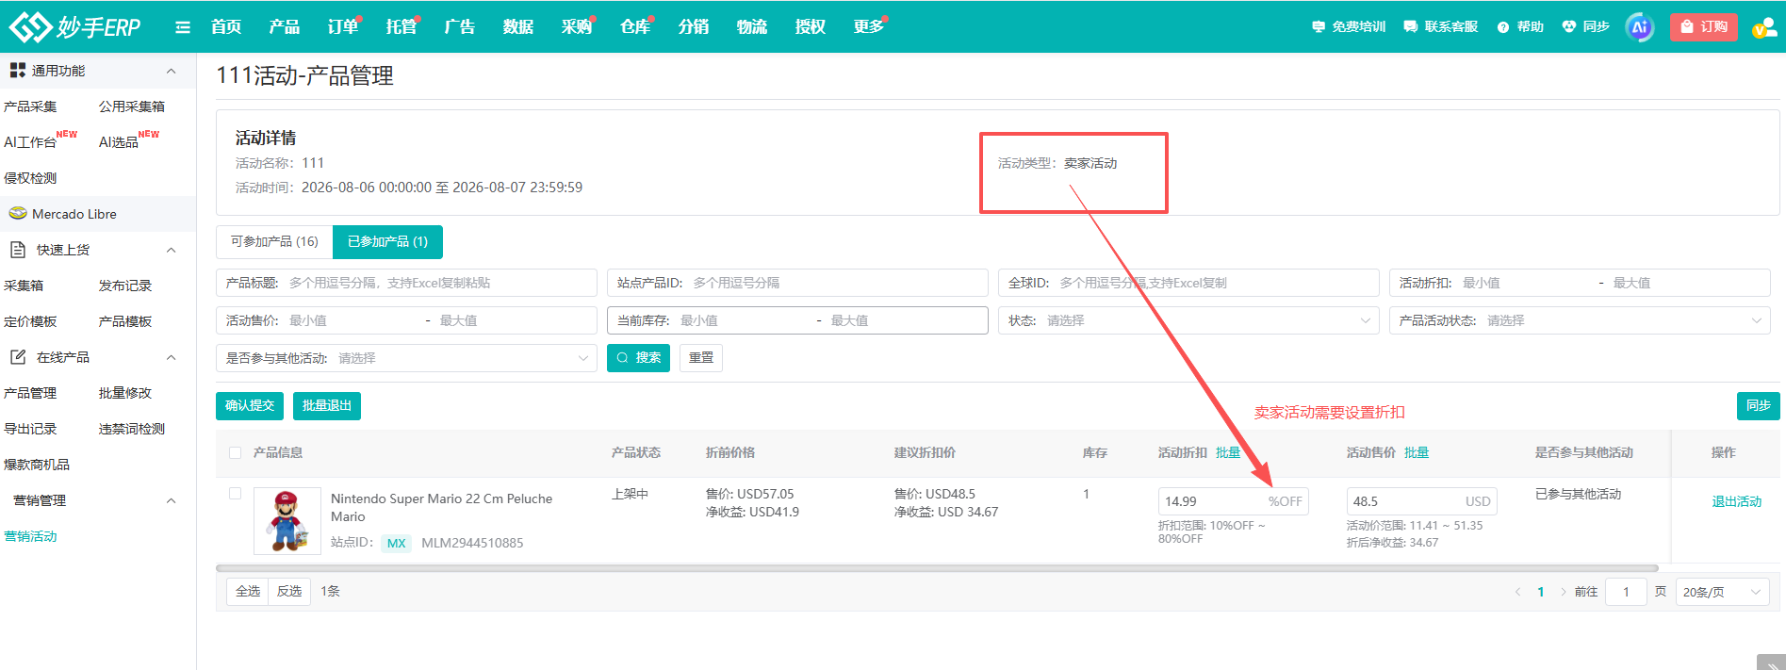1786x670 pixels.
Task: Open 营销活动 in sidebar
Action: point(31,536)
